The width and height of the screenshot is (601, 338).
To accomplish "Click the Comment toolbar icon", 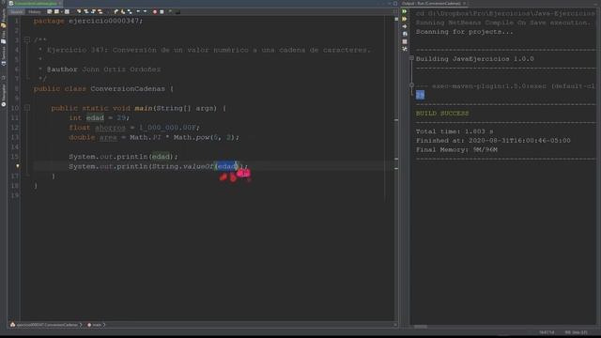I will click(170, 12).
